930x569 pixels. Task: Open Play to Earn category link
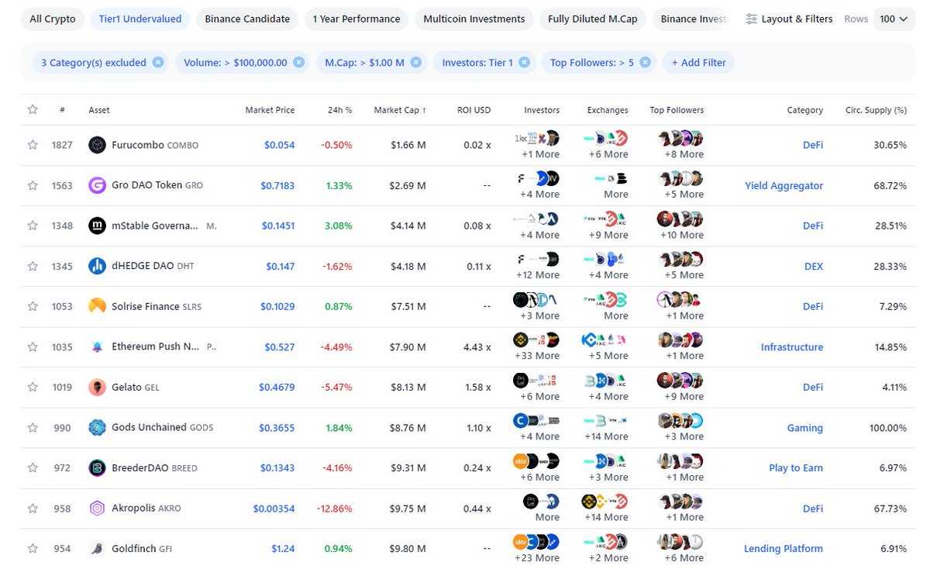tap(796, 468)
